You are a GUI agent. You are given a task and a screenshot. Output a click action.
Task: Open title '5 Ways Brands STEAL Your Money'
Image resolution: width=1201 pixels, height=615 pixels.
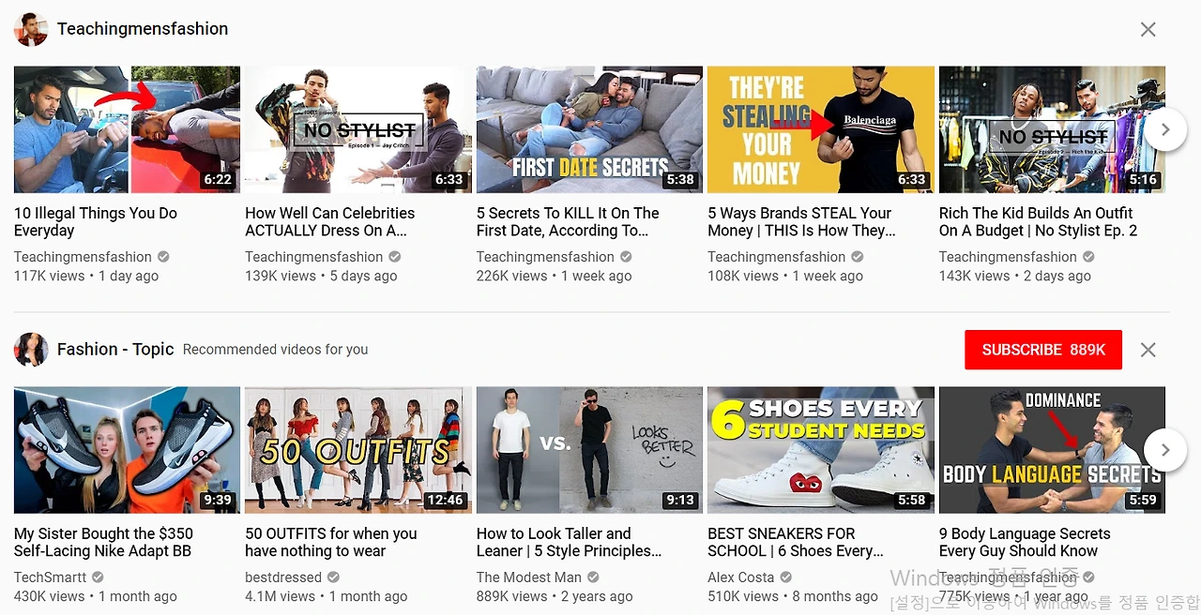click(x=801, y=222)
